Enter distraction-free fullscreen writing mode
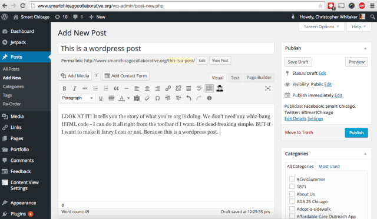 pyautogui.click(x=267, y=88)
